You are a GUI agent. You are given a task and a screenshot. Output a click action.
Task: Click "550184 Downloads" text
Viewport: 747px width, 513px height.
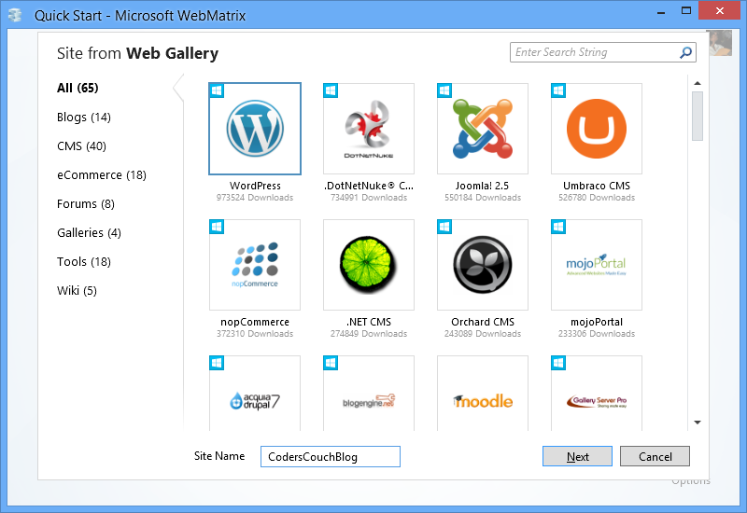pyautogui.click(x=483, y=198)
